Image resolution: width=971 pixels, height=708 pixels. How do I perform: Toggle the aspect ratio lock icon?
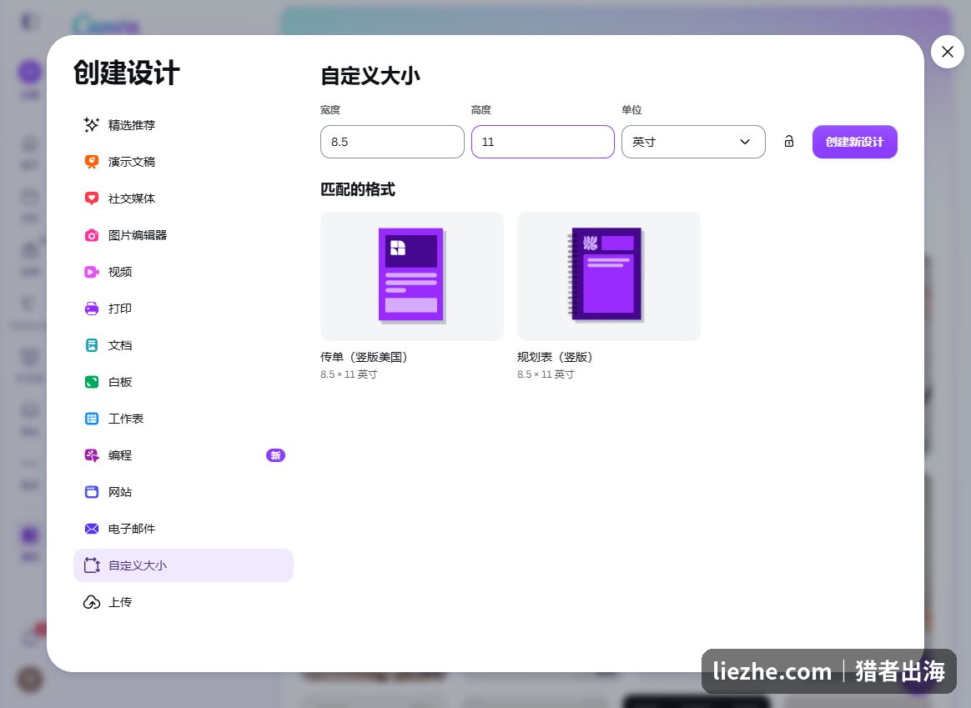[x=789, y=142]
